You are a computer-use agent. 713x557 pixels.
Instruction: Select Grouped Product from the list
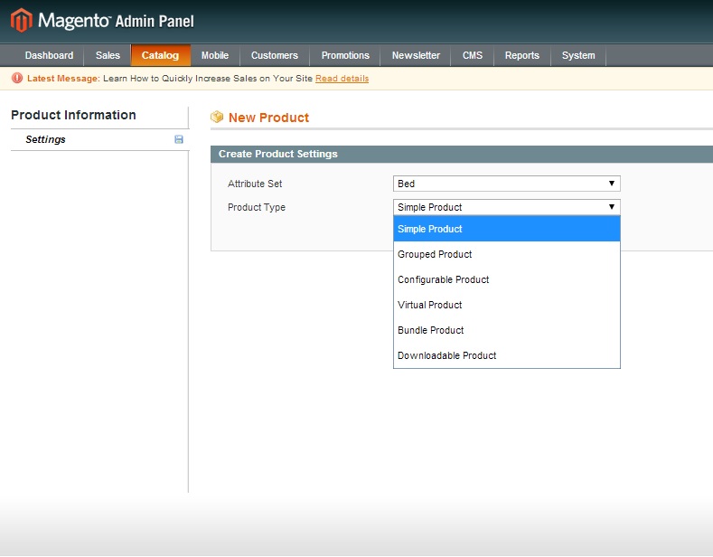point(435,254)
